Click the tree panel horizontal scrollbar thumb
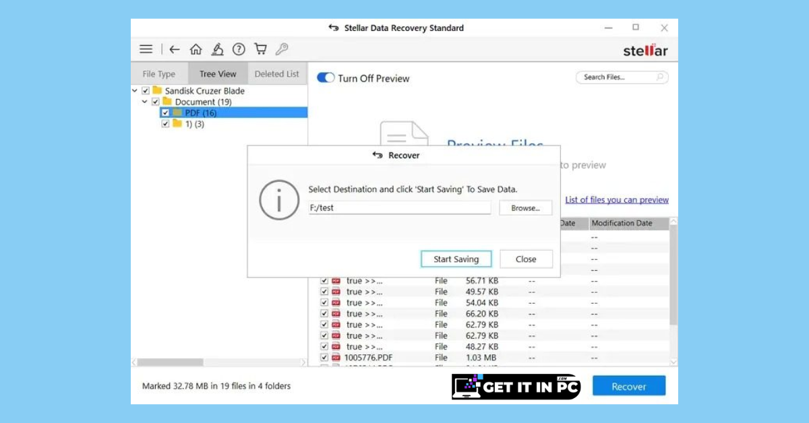This screenshot has height=423, width=809. (x=171, y=362)
